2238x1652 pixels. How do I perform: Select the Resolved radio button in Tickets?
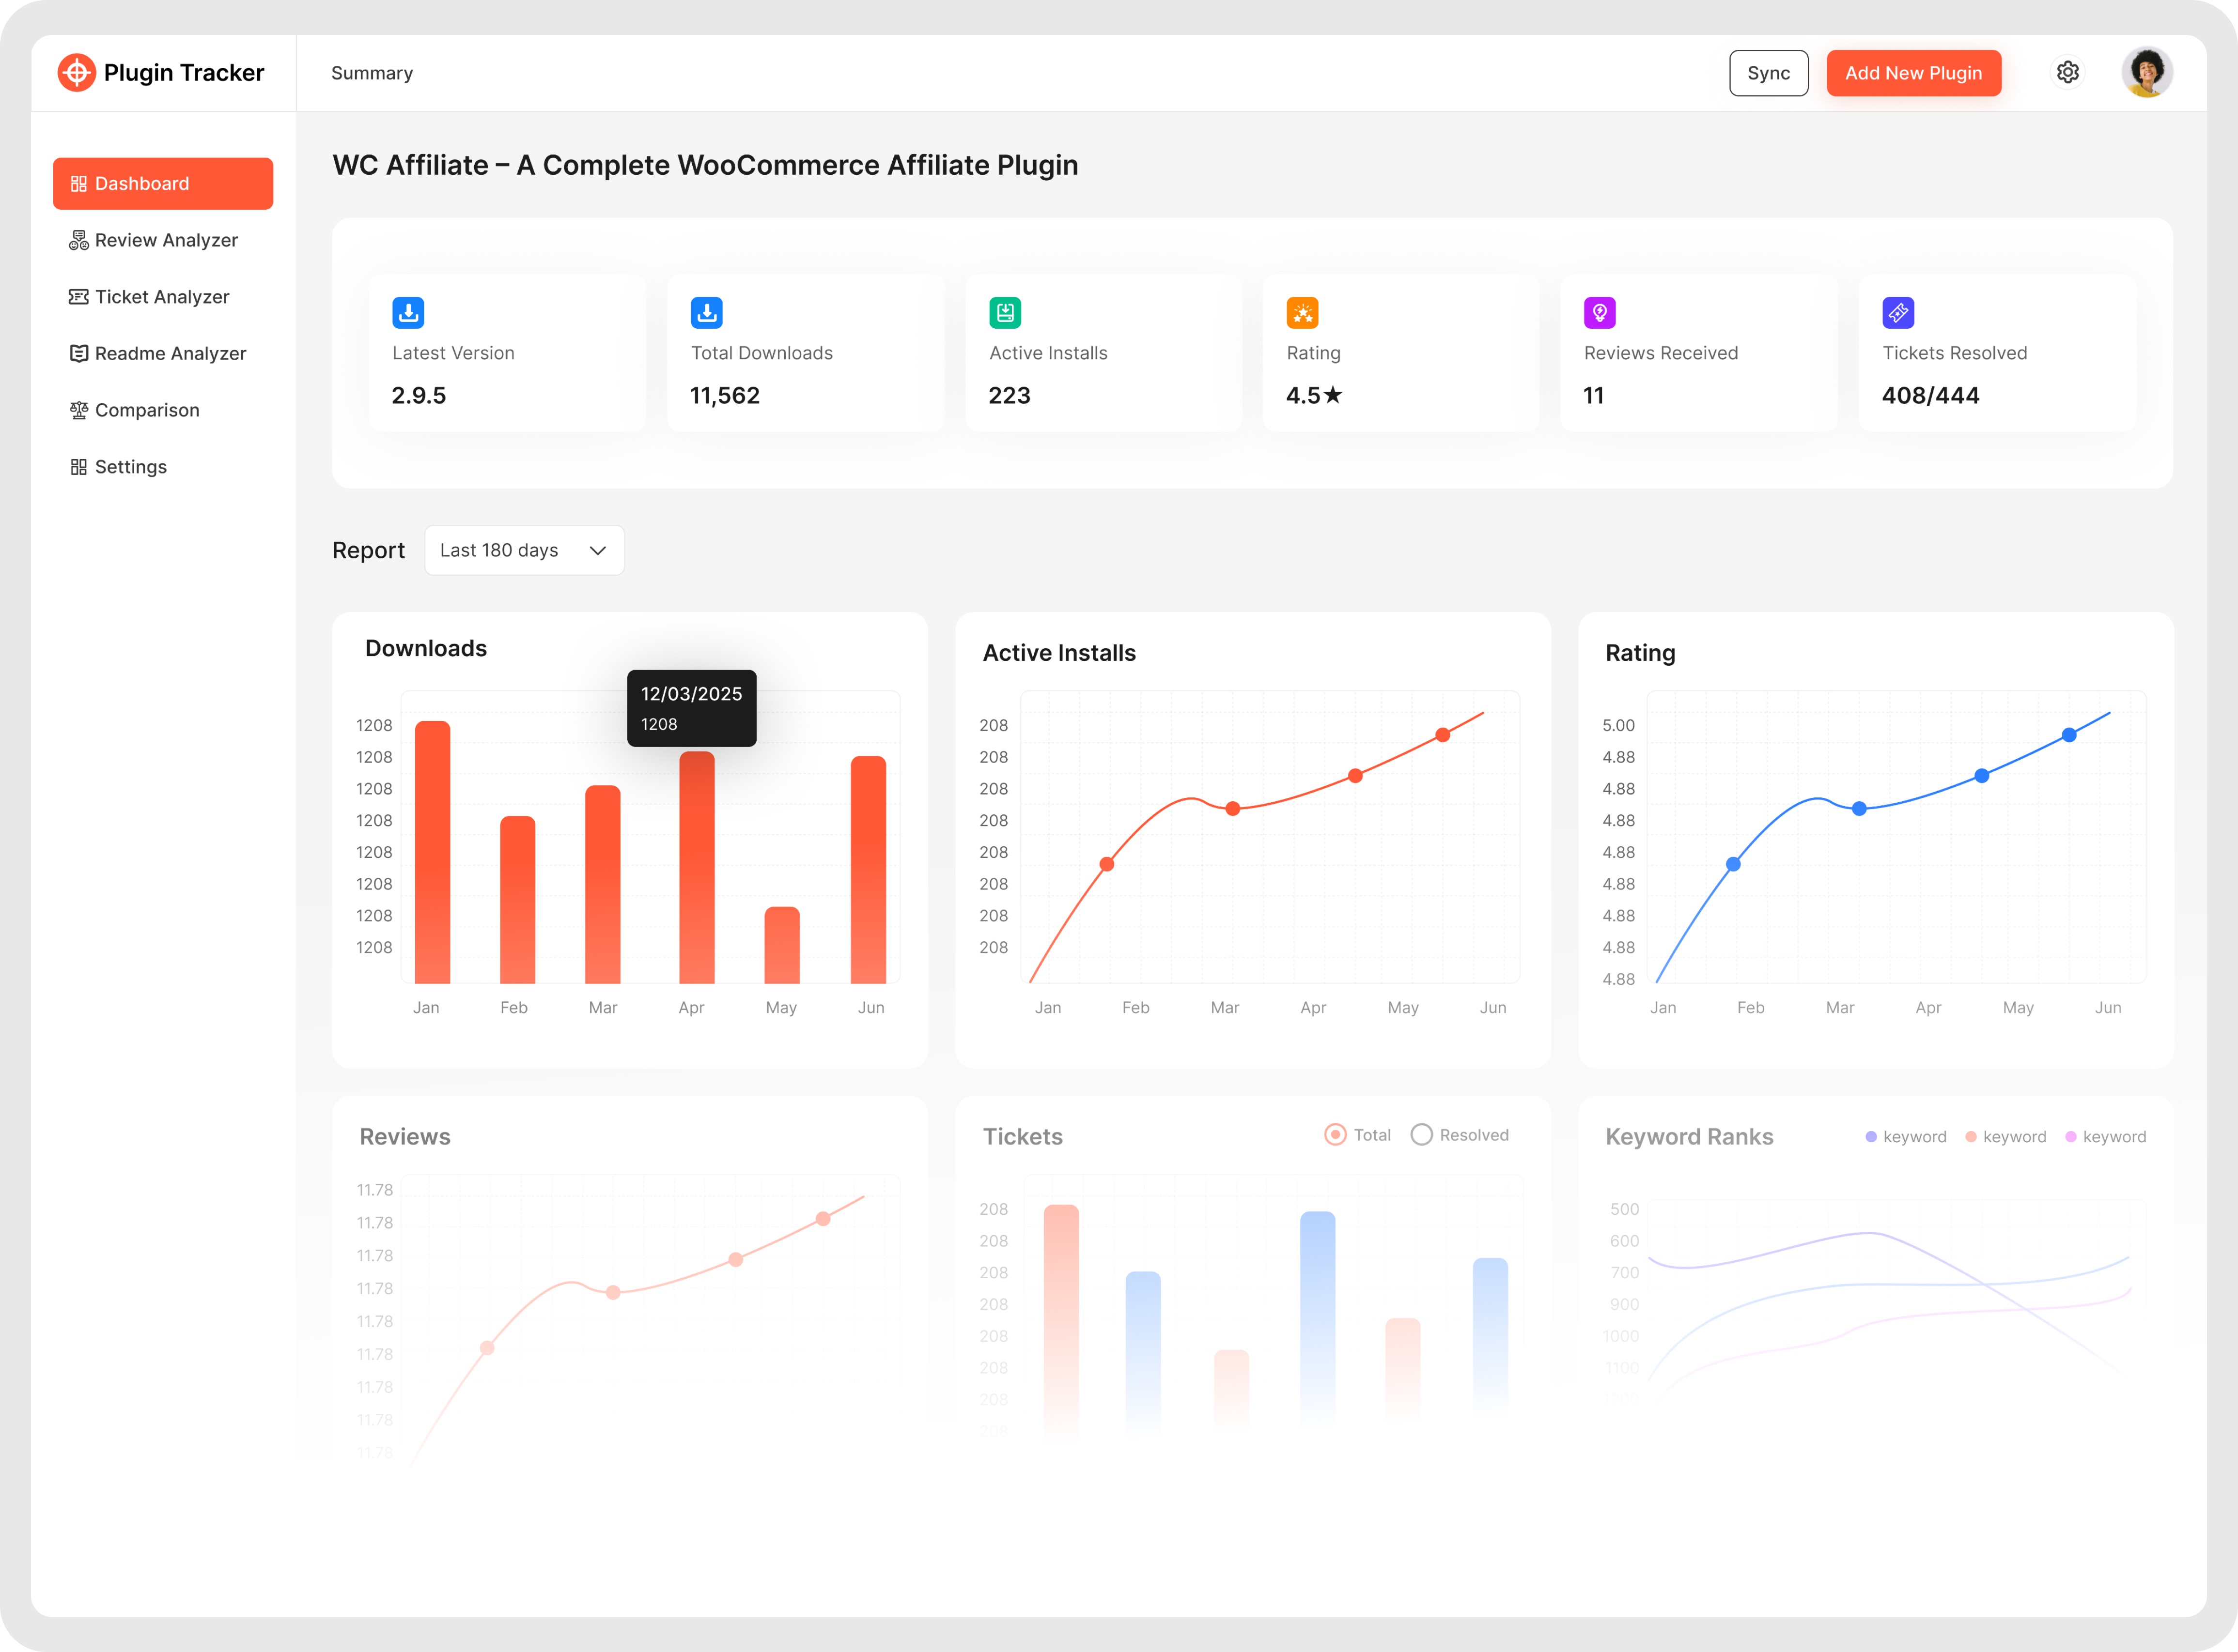click(x=1421, y=1135)
